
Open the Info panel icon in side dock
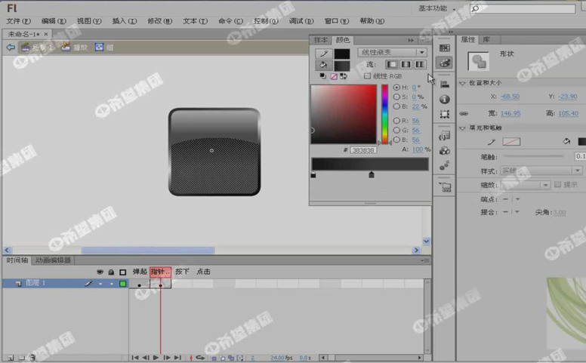[445, 99]
